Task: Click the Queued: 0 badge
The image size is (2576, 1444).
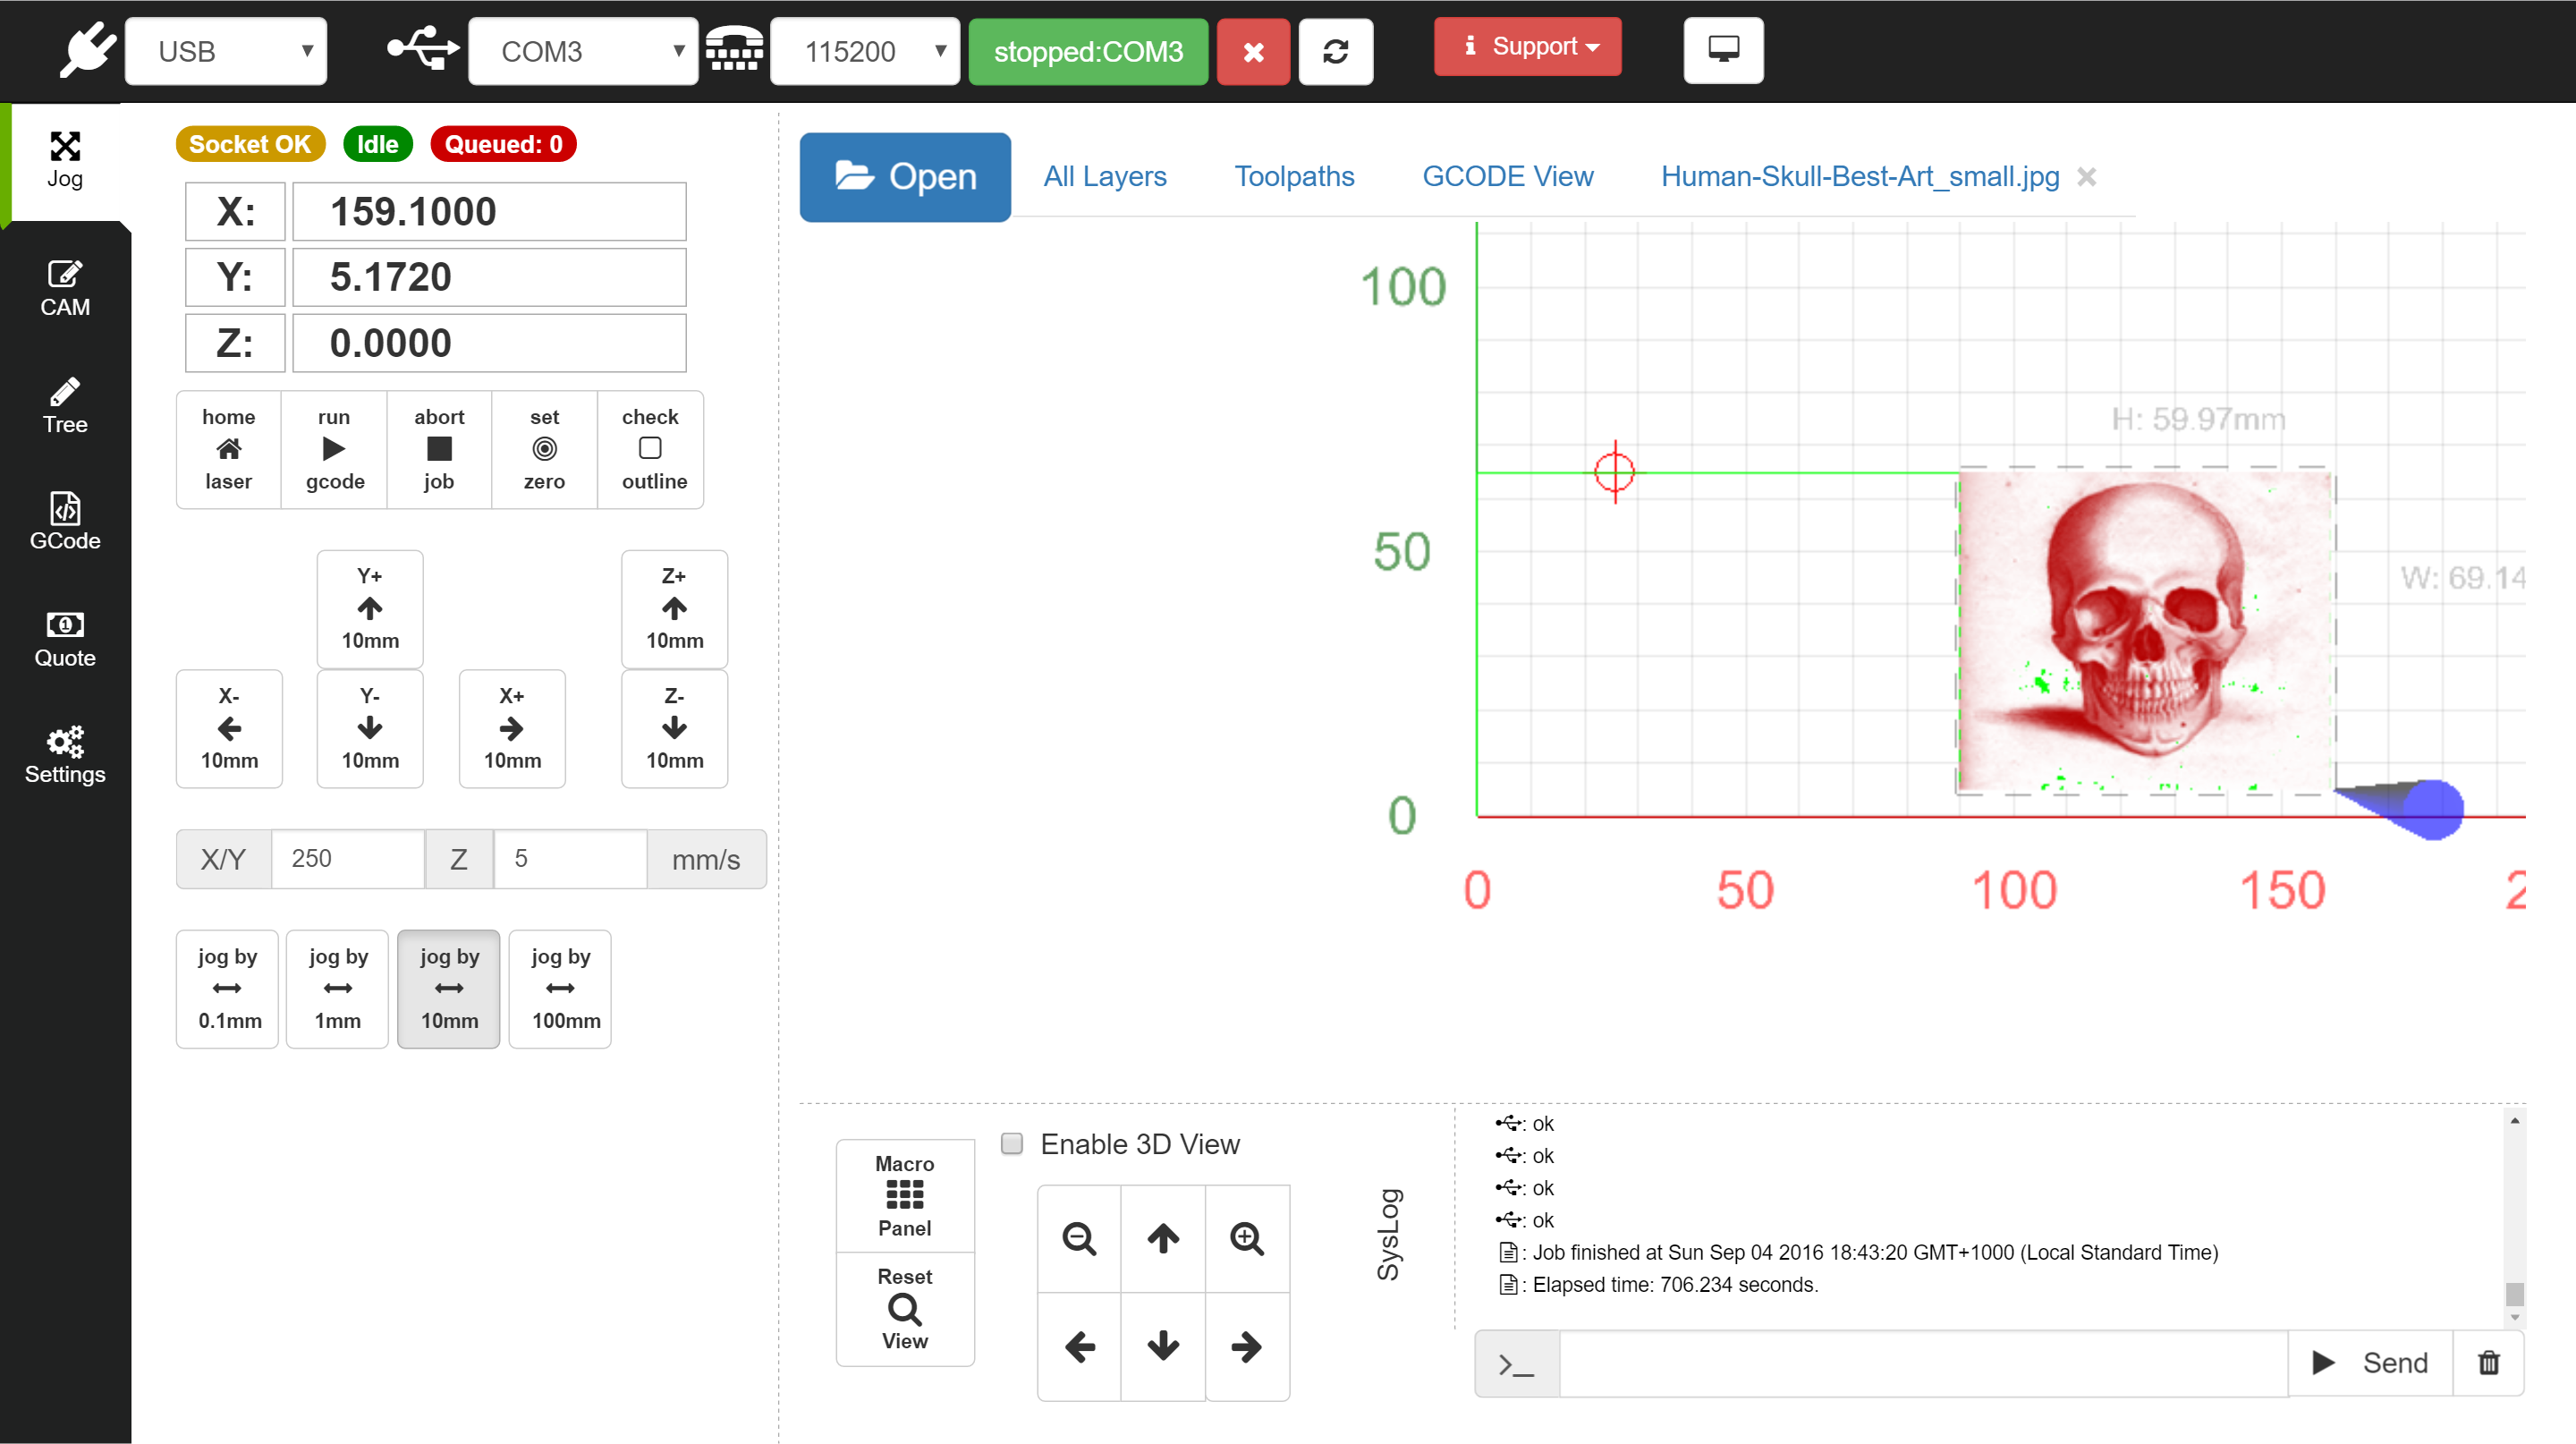Action: point(503,144)
